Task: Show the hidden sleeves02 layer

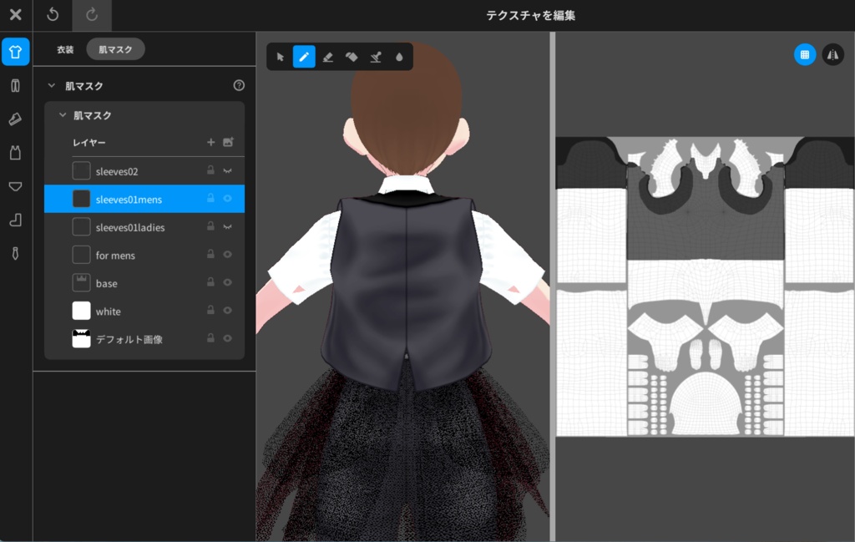Action: [227, 170]
